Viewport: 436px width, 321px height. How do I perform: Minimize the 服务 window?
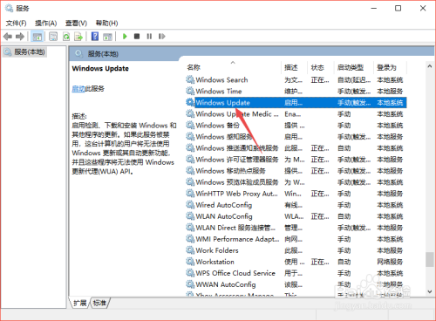click(374, 8)
